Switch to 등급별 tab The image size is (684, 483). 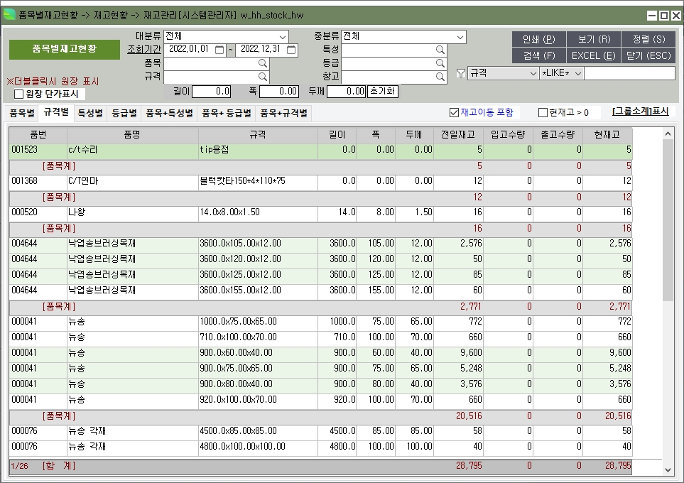(124, 113)
